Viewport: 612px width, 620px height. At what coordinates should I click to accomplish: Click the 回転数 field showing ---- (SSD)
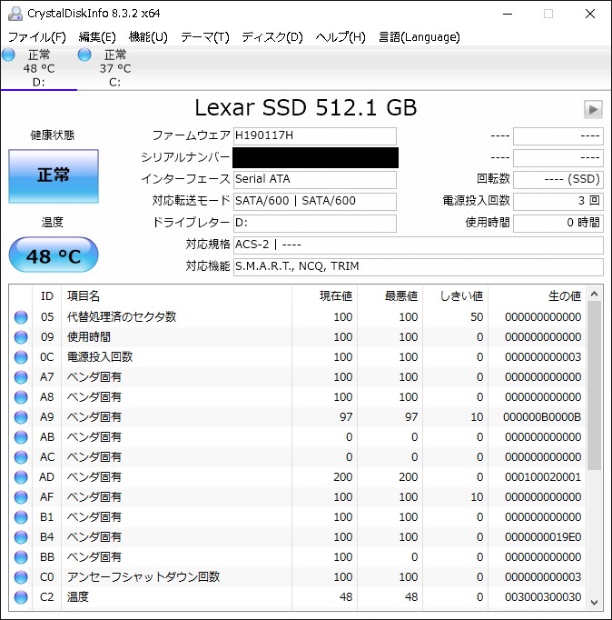coord(558,179)
